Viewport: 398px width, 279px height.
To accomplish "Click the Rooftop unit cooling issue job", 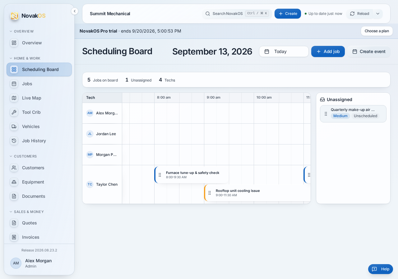I will point(257,193).
